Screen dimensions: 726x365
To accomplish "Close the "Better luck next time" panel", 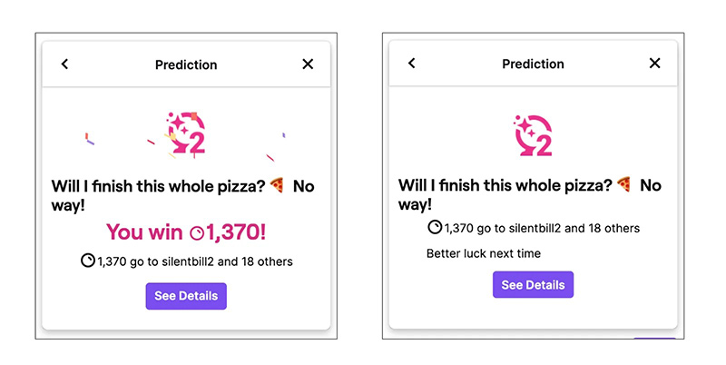I will [x=655, y=64].
